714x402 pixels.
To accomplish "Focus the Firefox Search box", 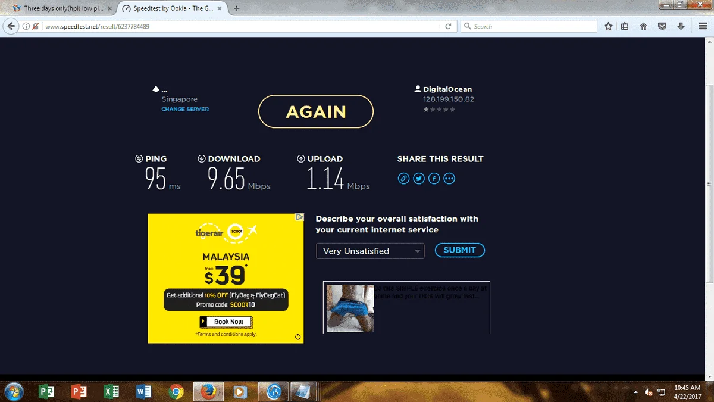I will pyautogui.click(x=528, y=26).
